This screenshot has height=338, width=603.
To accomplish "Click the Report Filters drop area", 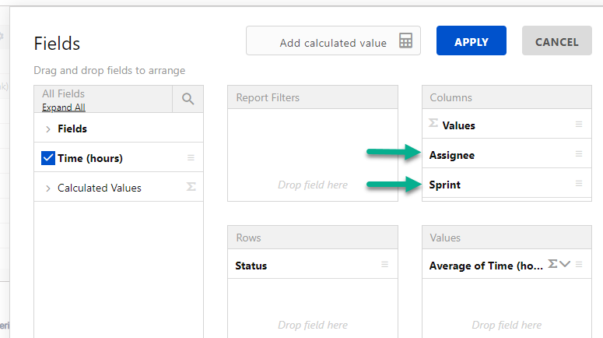I will 312,155.
